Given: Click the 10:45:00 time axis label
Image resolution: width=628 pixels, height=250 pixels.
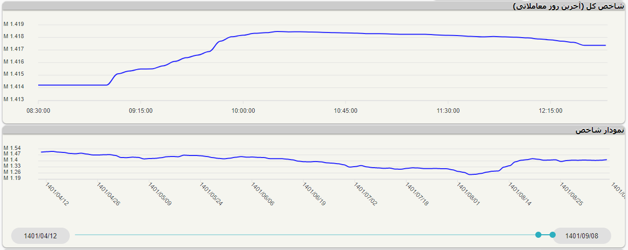Looking at the screenshot, I should [x=345, y=110].
